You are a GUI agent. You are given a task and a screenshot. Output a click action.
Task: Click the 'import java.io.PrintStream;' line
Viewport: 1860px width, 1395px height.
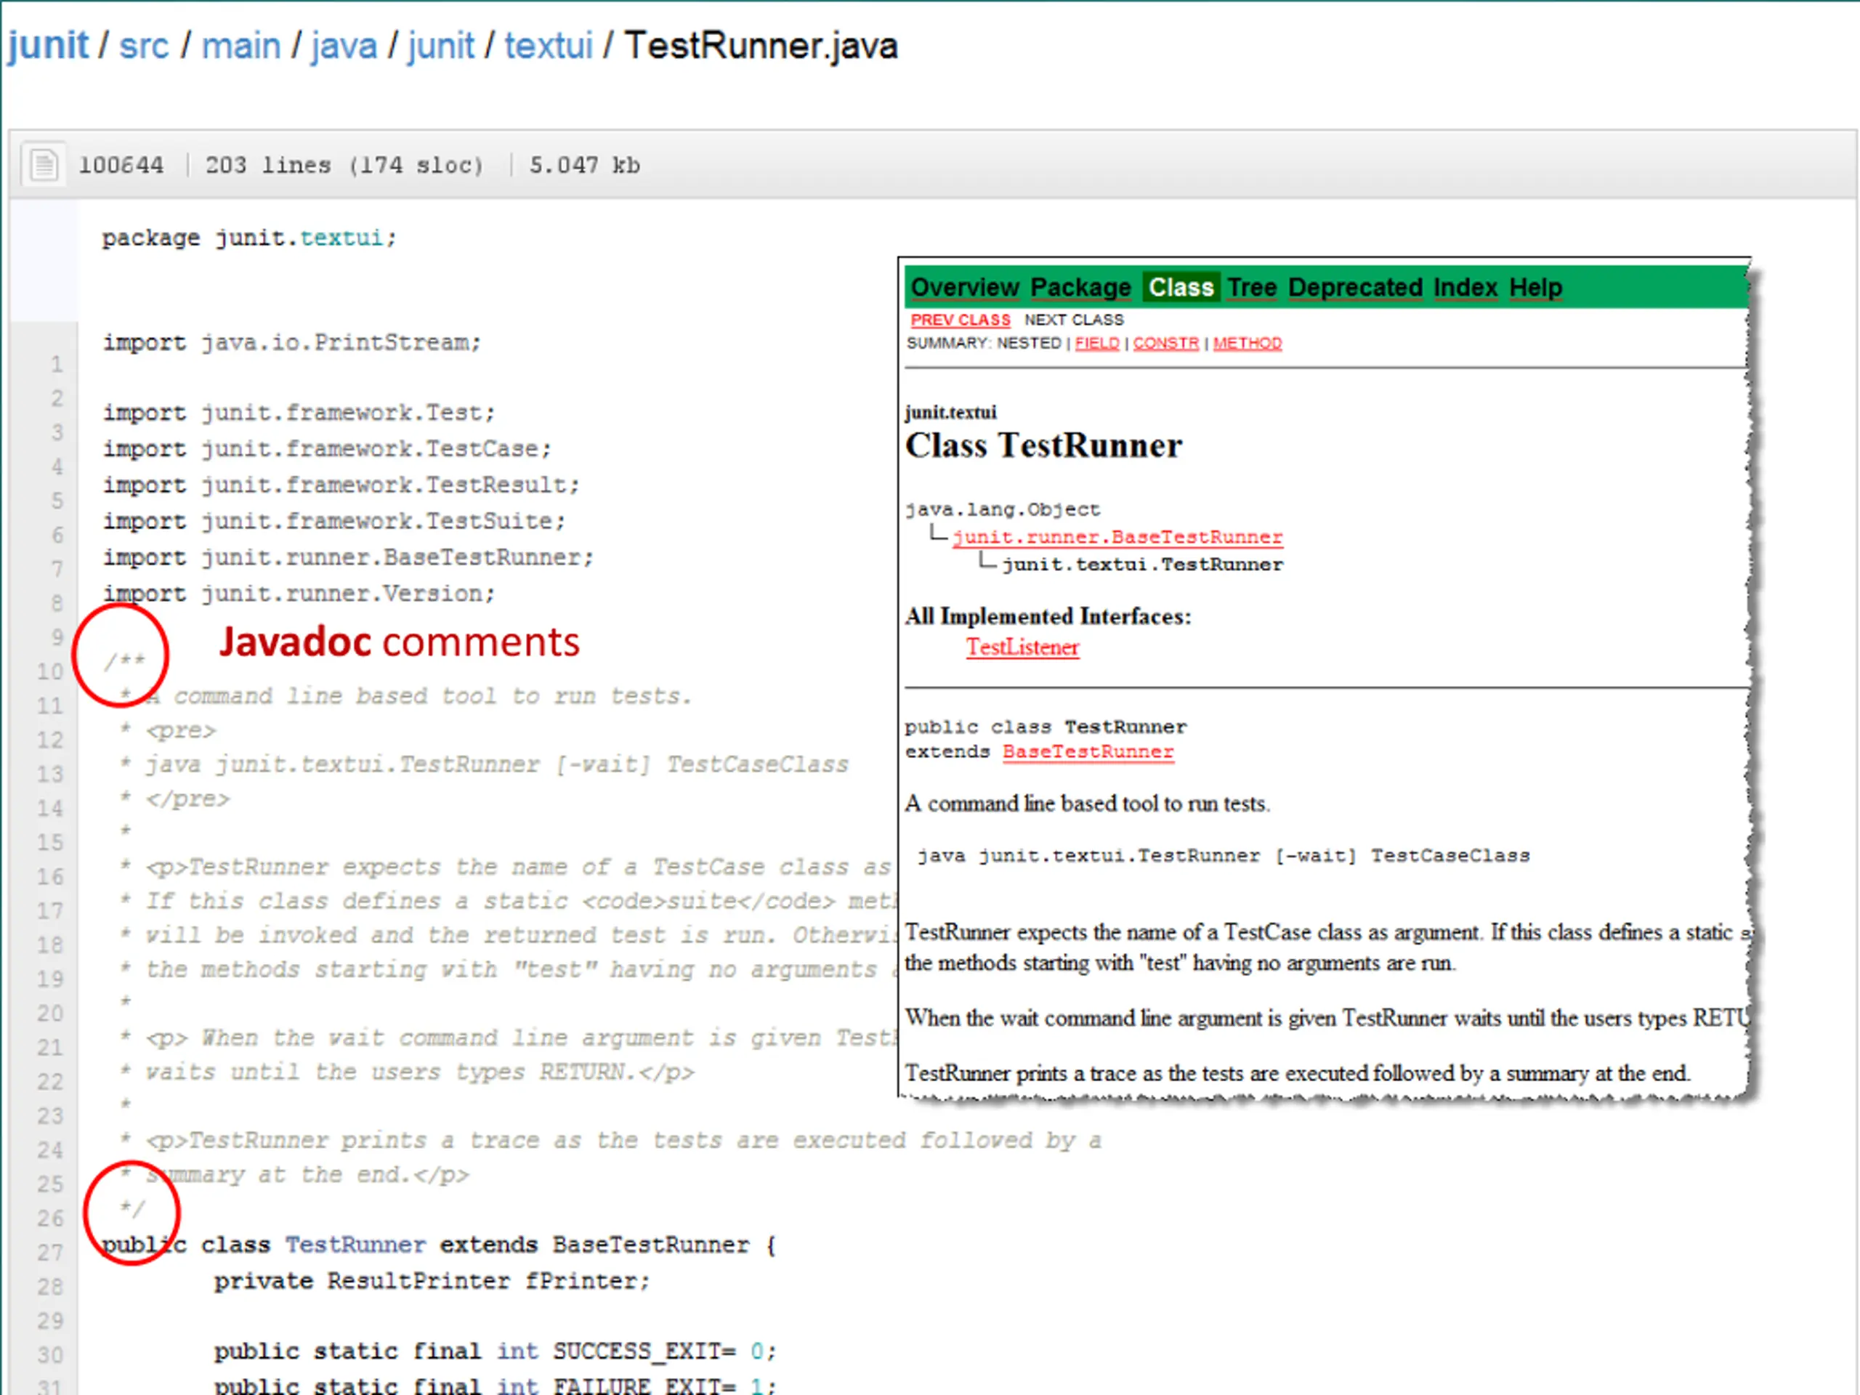tap(292, 343)
